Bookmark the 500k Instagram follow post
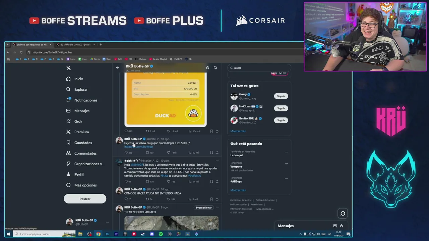The height and width of the screenshot is (241, 429). click(211, 153)
